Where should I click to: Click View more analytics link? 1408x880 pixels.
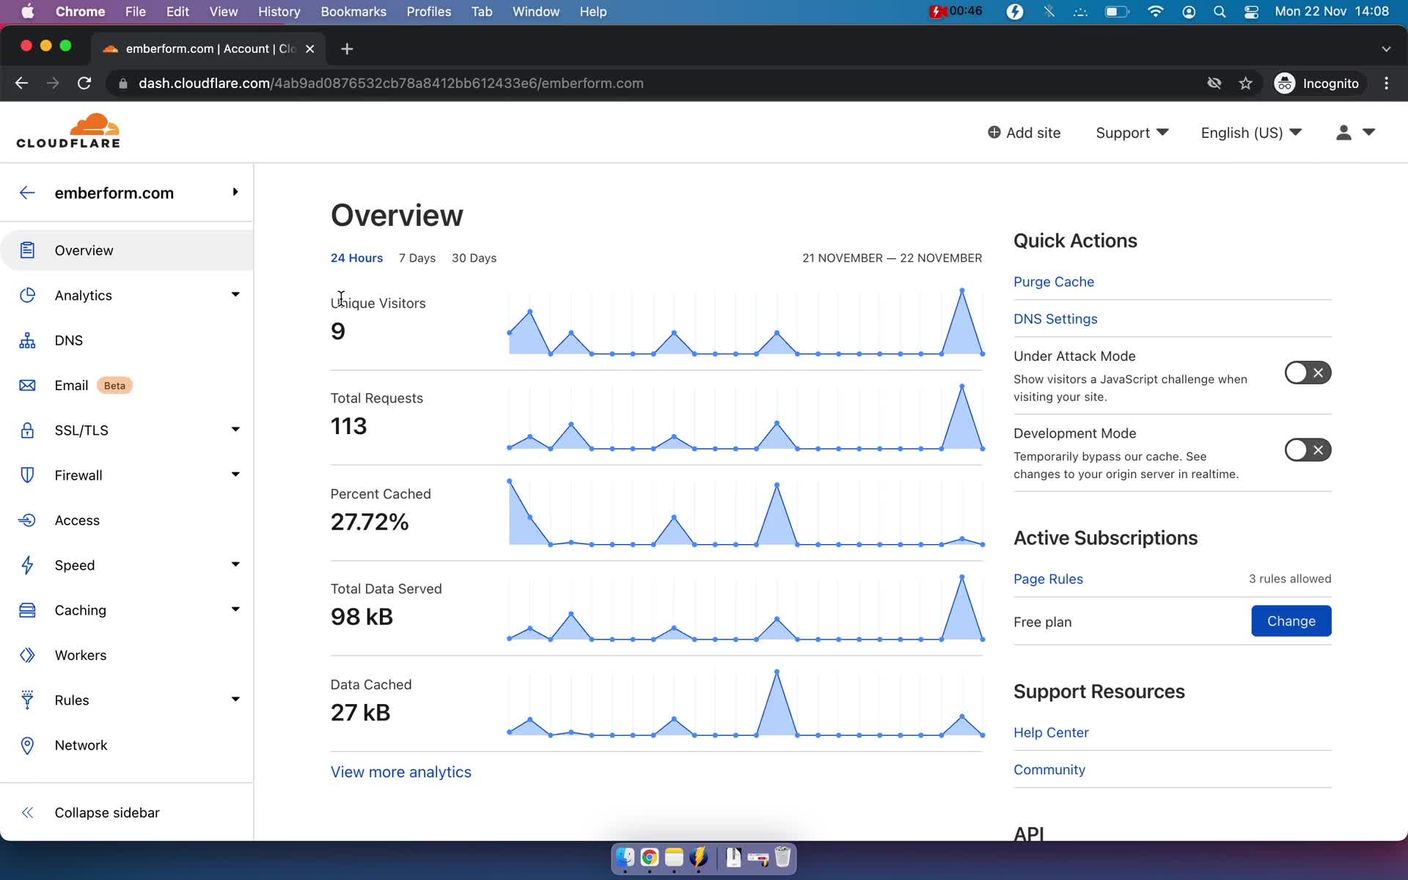click(x=400, y=771)
